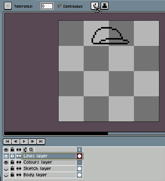The image size is (165, 181).
Task: Show the Body layer
Action: pos(6,175)
